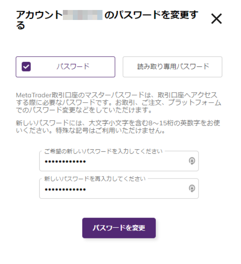Screen dimensions: 241x264
Task: Click the key icon in new password field
Action: tap(192, 161)
